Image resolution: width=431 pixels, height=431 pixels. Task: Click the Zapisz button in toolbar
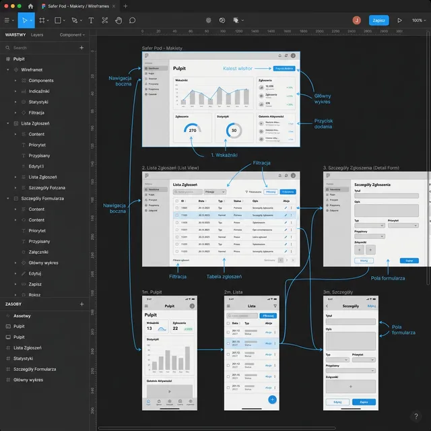(378, 20)
